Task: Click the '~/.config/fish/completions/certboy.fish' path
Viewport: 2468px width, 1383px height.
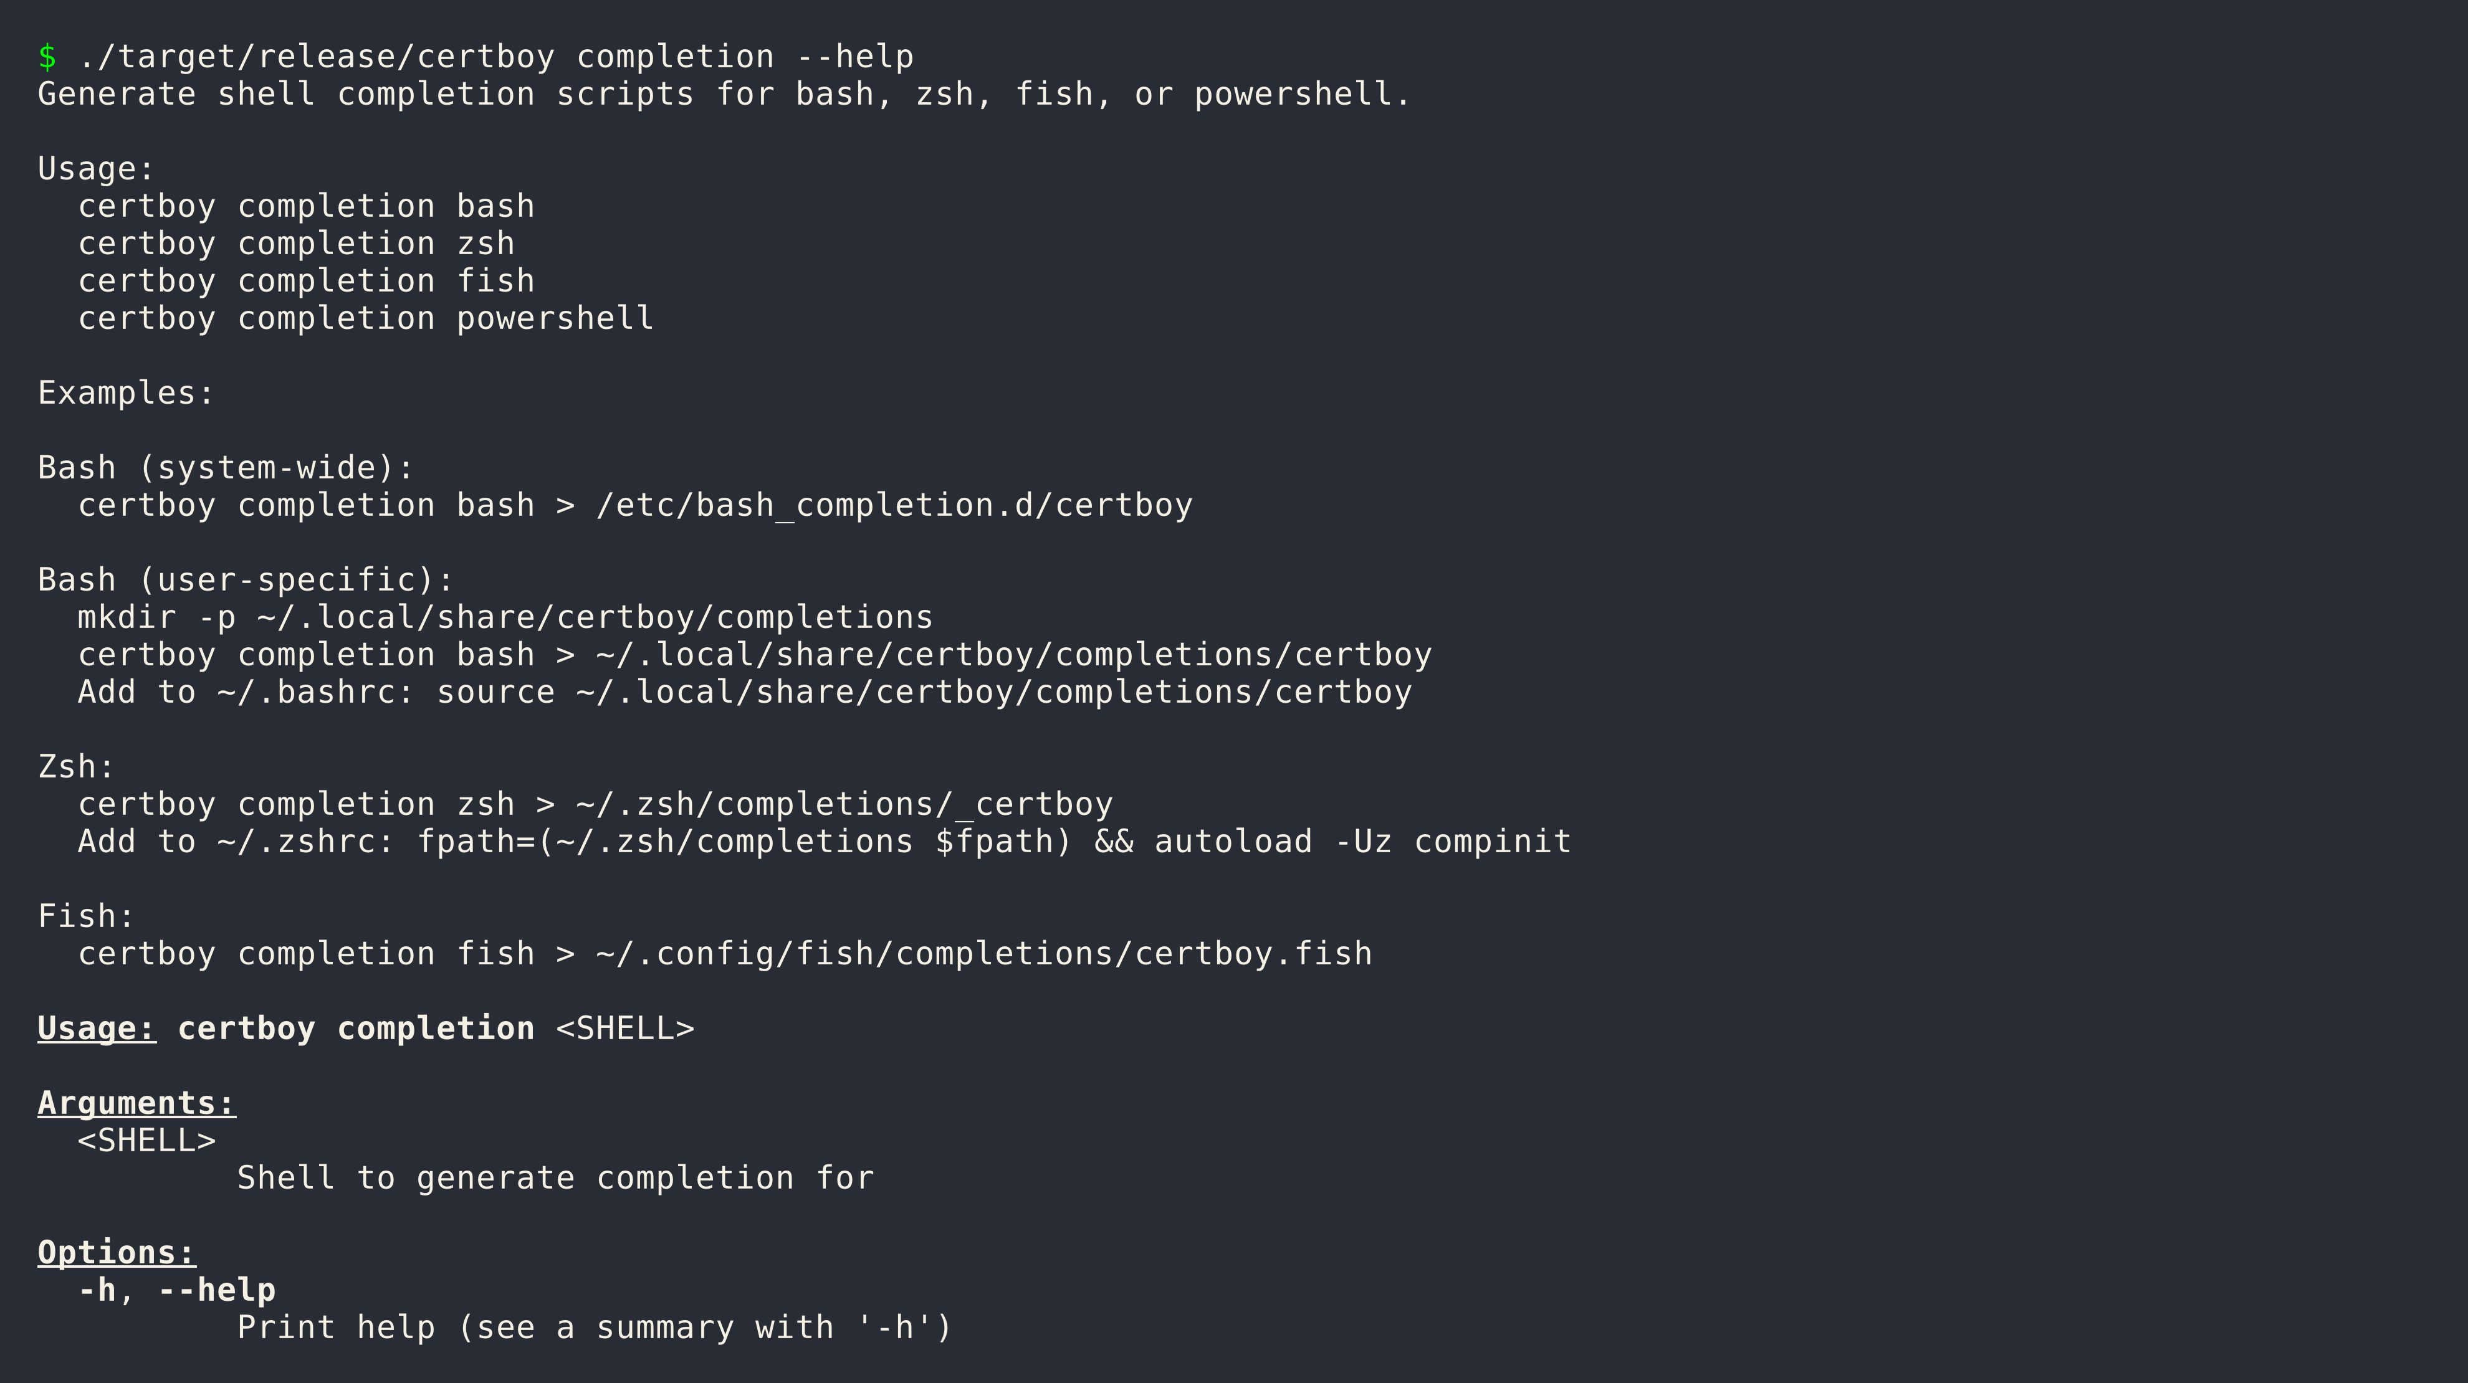Action: coord(984,954)
